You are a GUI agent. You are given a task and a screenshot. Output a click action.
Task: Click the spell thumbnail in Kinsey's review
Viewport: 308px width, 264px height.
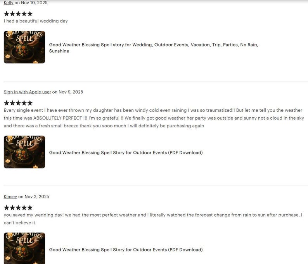pyautogui.click(x=24, y=248)
